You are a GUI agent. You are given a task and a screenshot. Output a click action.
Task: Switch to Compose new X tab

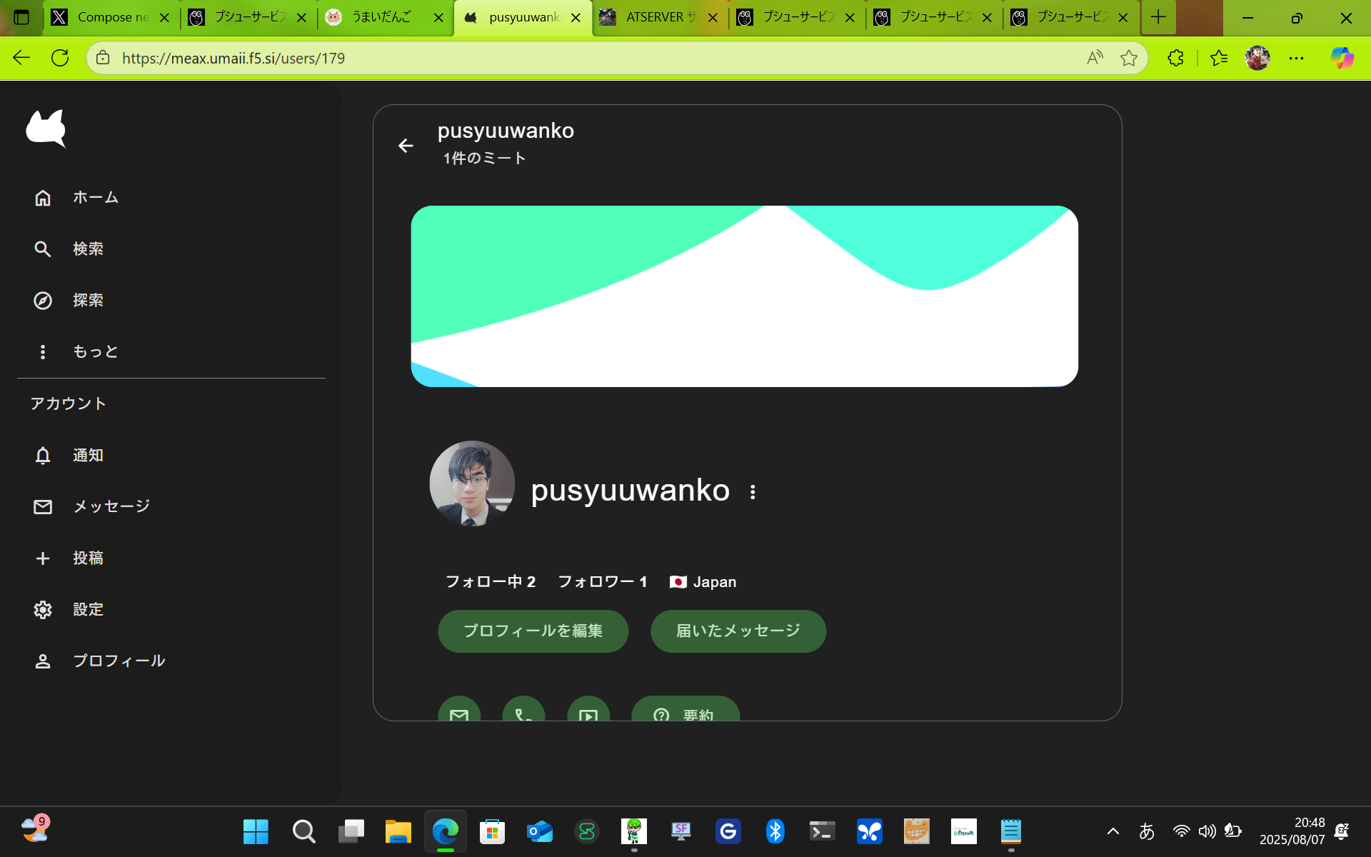pyautogui.click(x=111, y=17)
